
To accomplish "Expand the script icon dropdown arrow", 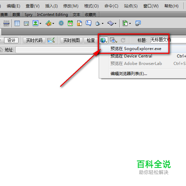I will tap(115, 23).
